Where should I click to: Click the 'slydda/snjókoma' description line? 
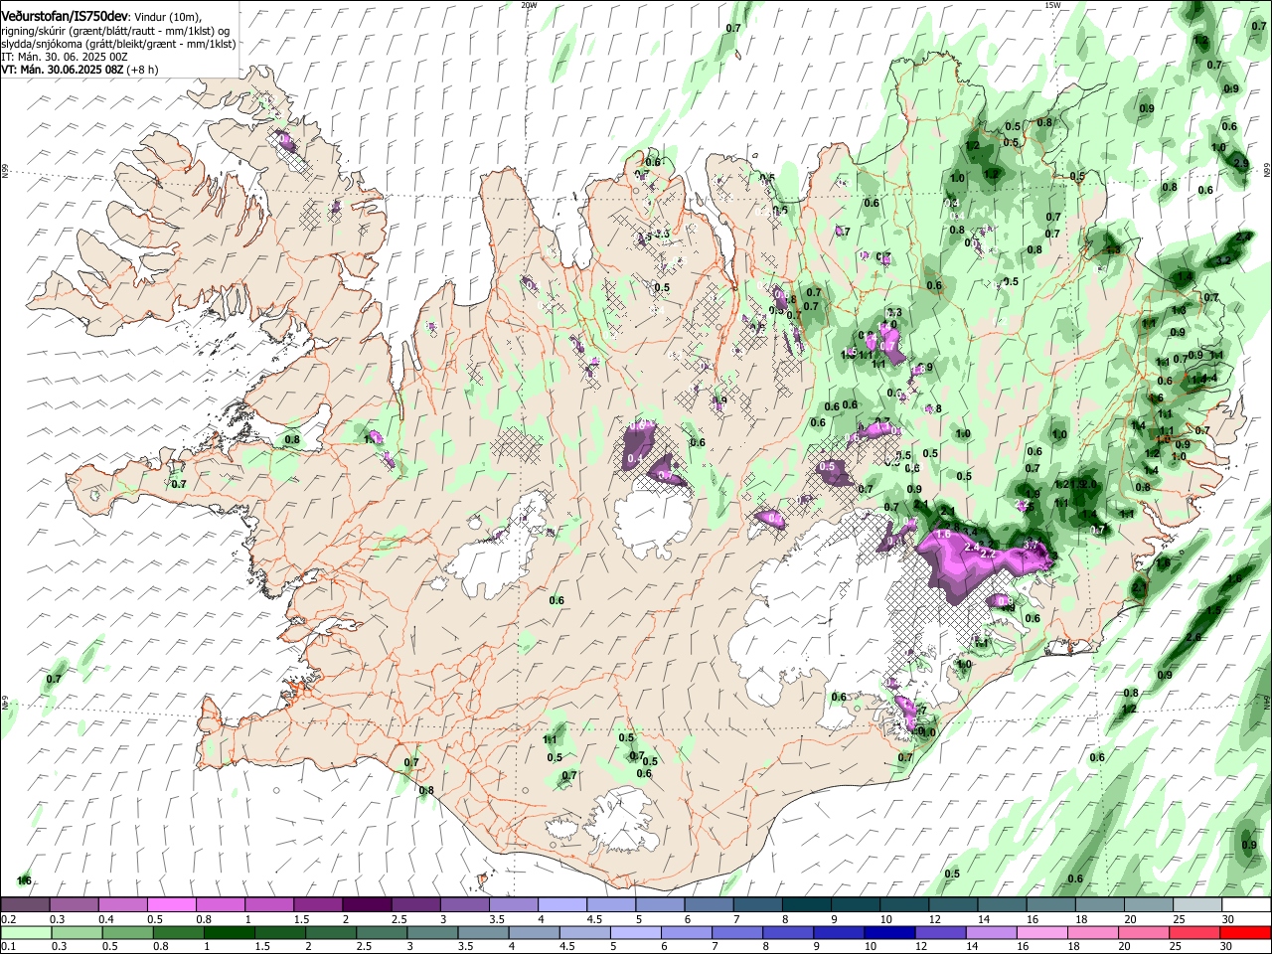(x=118, y=45)
